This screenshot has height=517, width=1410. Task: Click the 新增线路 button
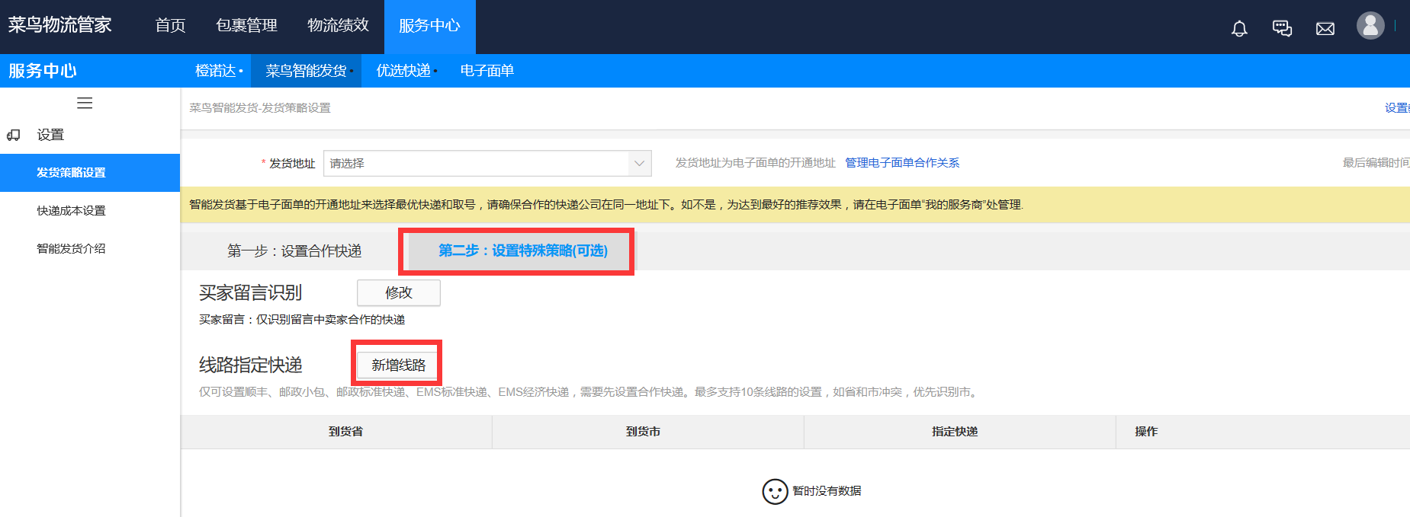click(398, 365)
